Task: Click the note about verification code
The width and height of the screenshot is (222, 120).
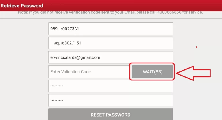Action: [x=110, y=13]
